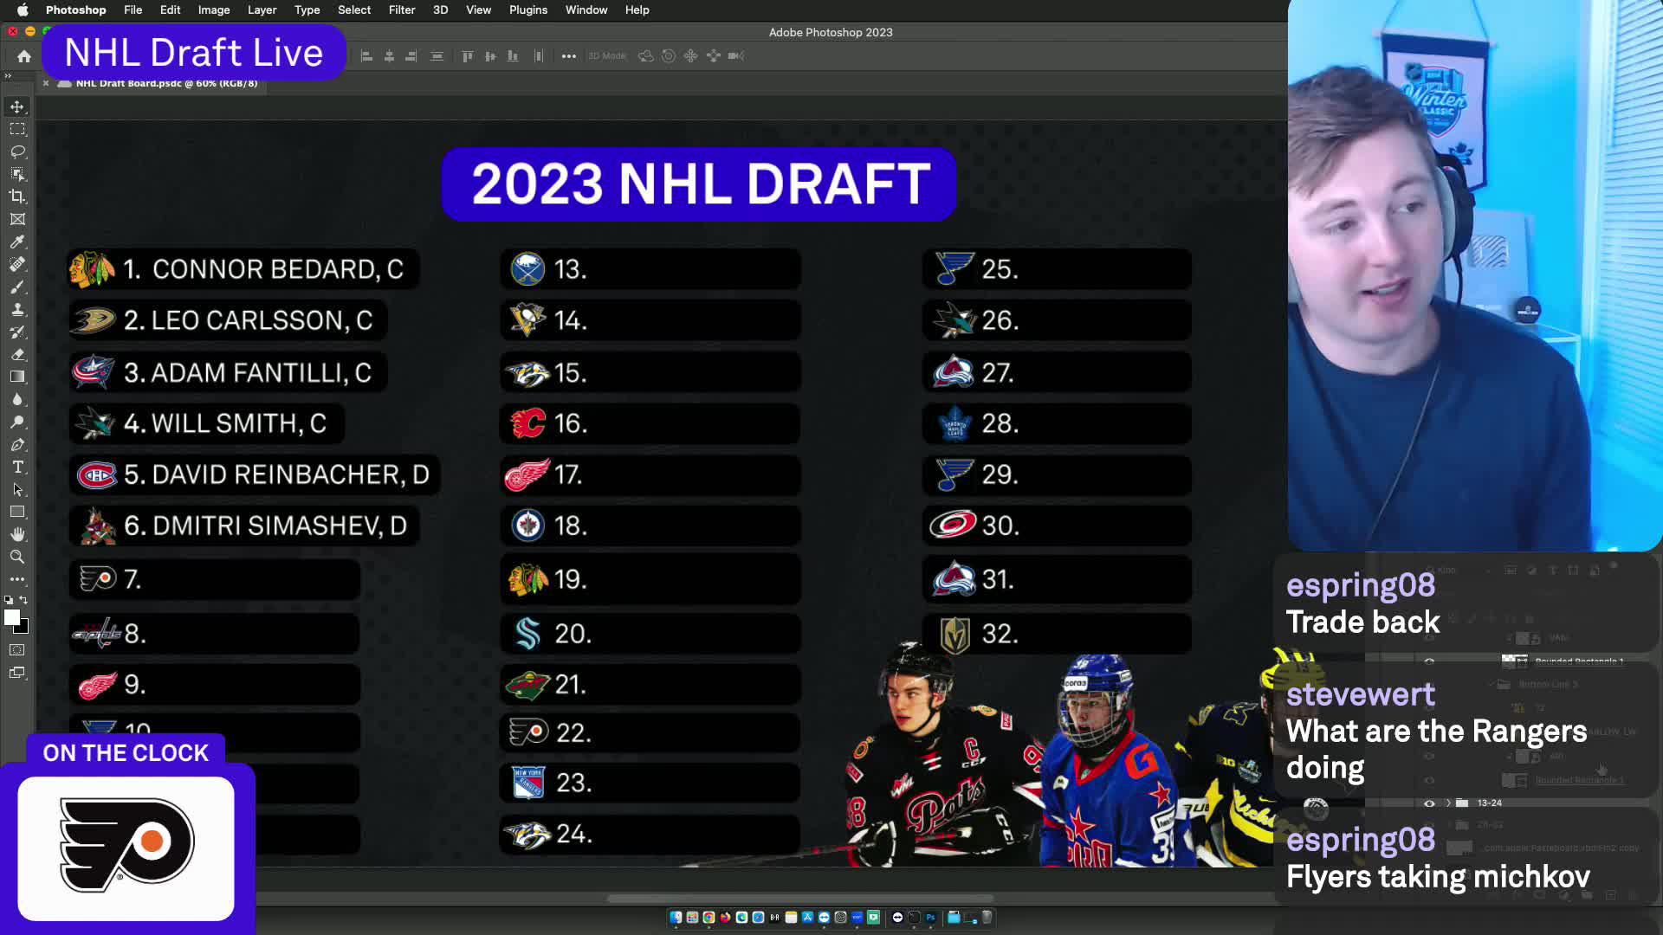
Task: Open the Photoshop application menu
Action: click(x=75, y=10)
